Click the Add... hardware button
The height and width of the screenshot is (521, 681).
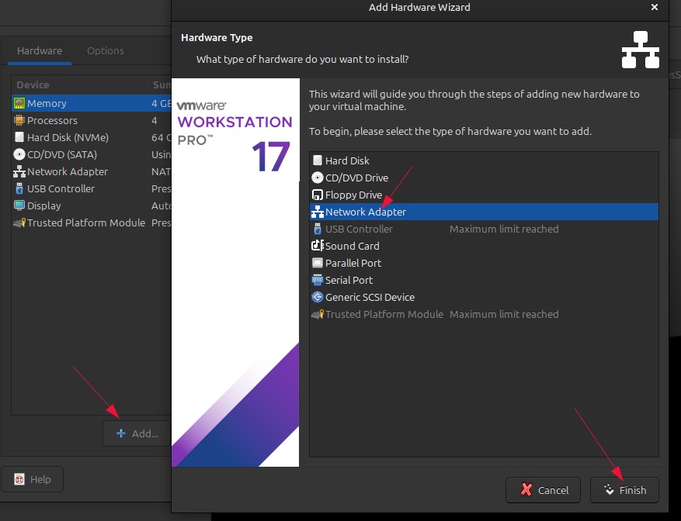coord(137,433)
